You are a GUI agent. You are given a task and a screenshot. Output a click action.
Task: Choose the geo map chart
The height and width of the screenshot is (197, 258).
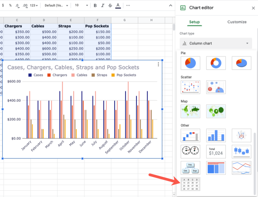pos(191,111)
